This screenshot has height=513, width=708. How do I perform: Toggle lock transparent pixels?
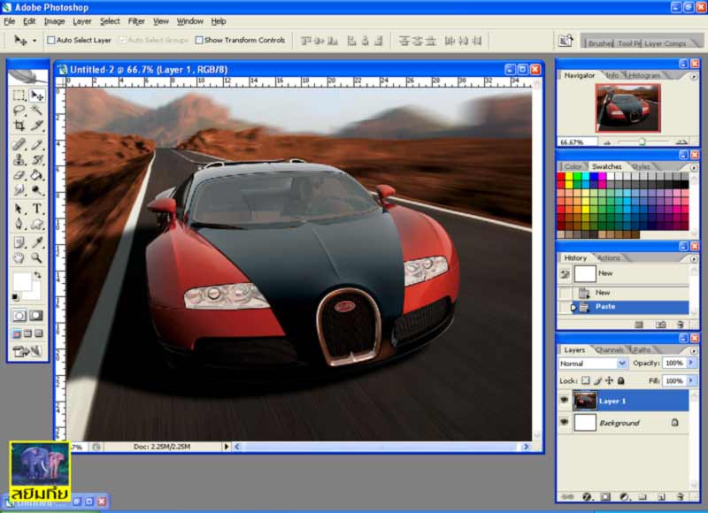[x=585, y=380]
